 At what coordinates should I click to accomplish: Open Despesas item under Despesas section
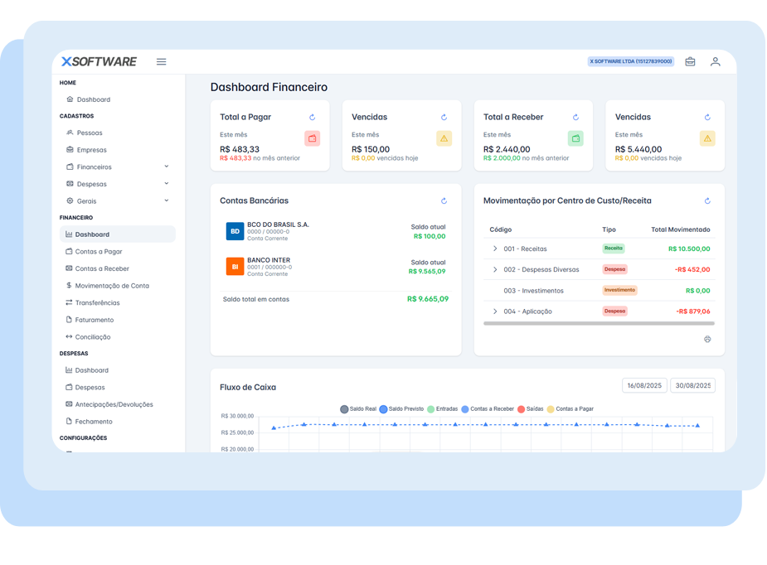coord(118,387)
